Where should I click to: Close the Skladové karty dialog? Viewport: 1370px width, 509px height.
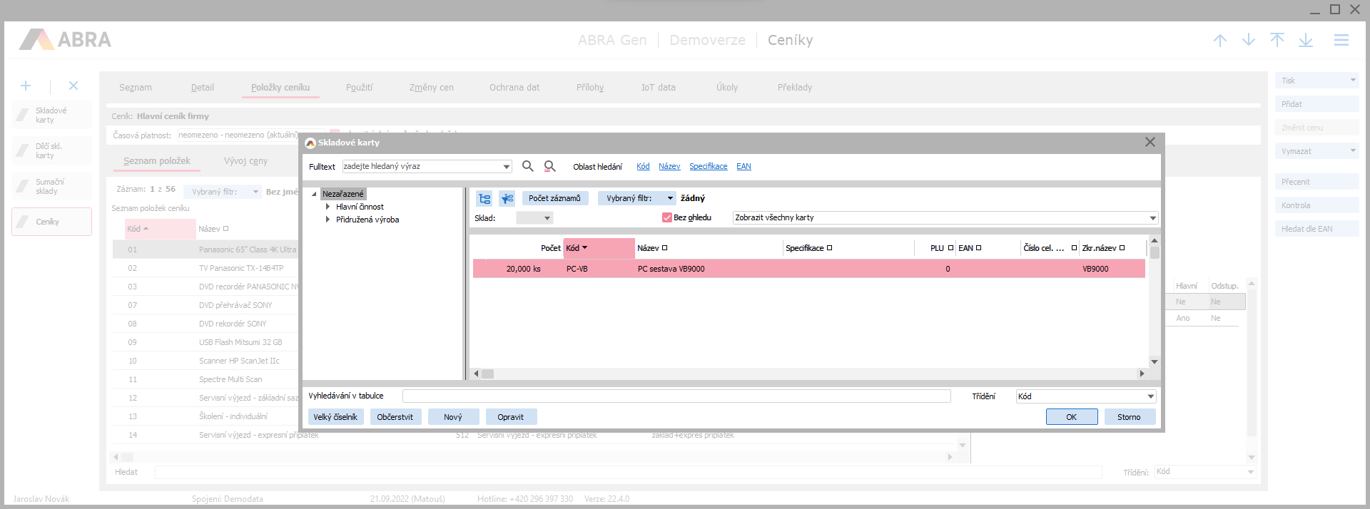coord(1150,143)
